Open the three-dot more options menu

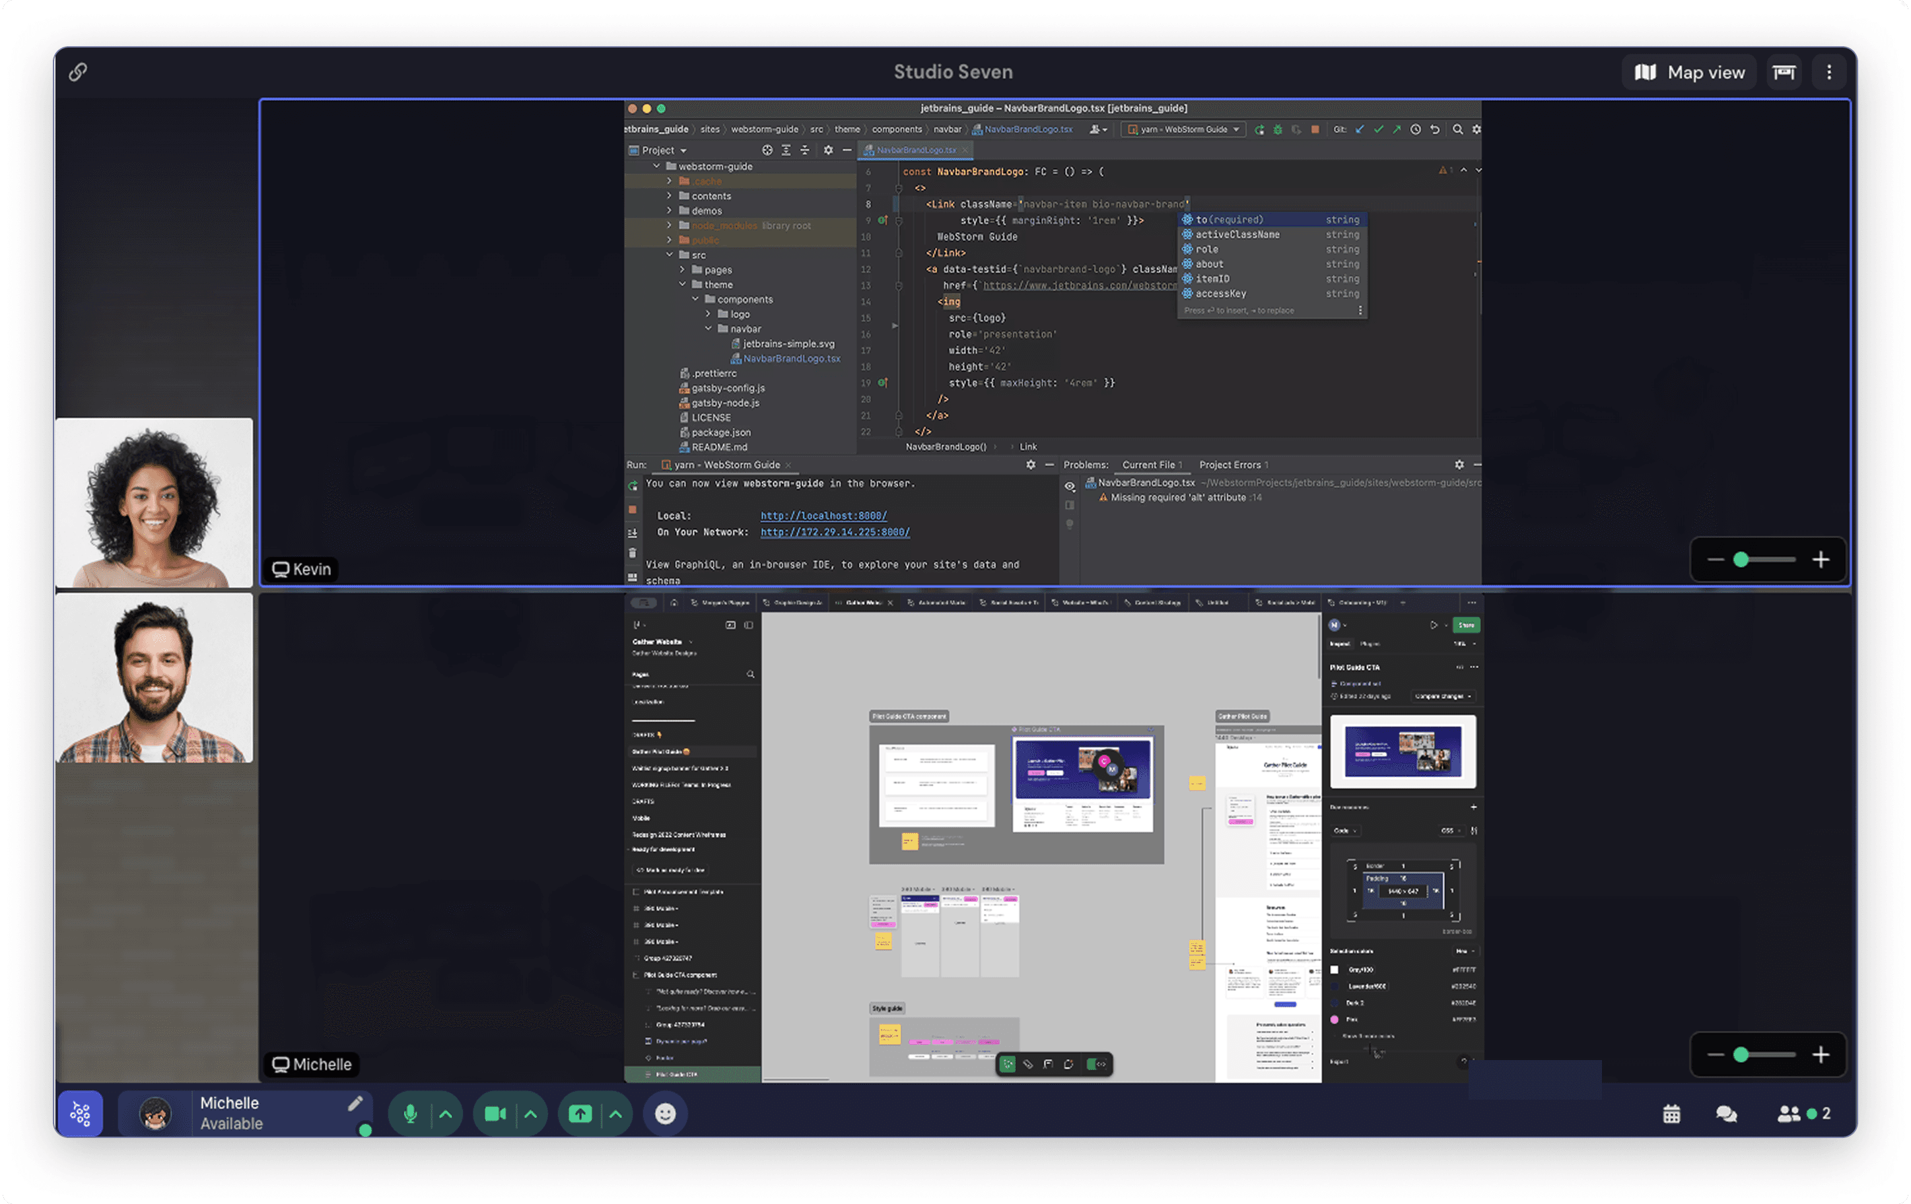(1828, 72)
